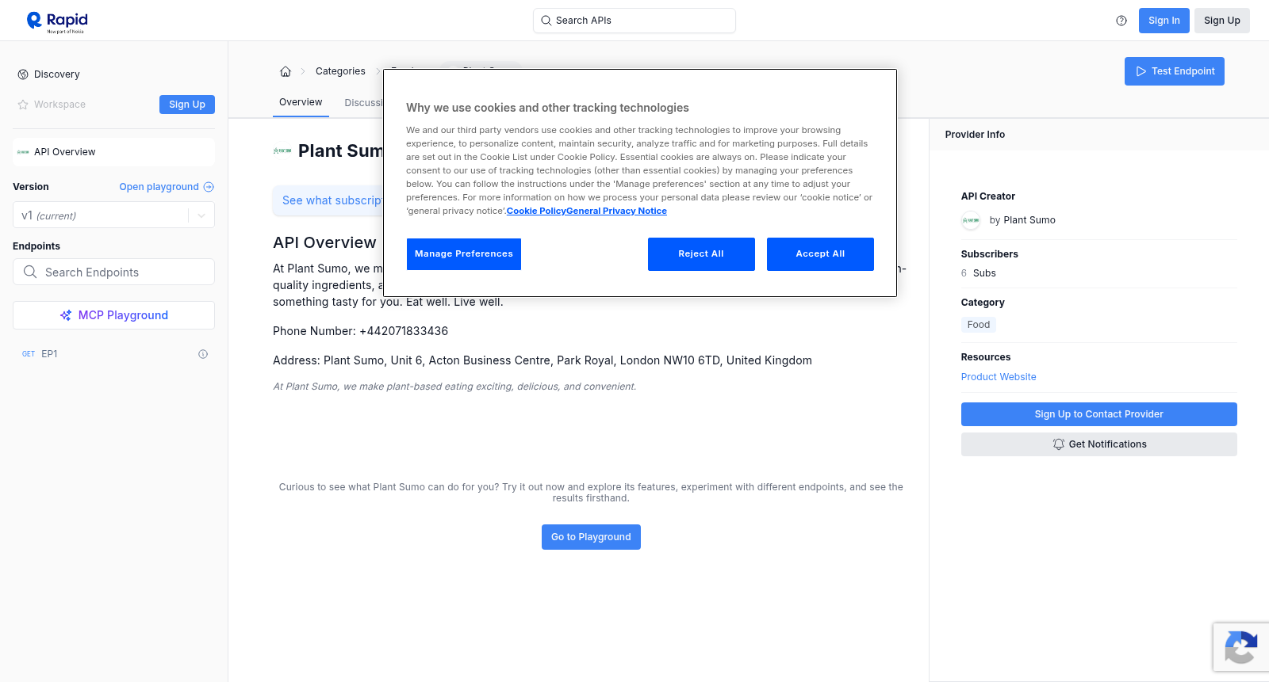Click the Discovery compass icon
This screenshot has width=1269, height=682.
[x=23, y=74]
